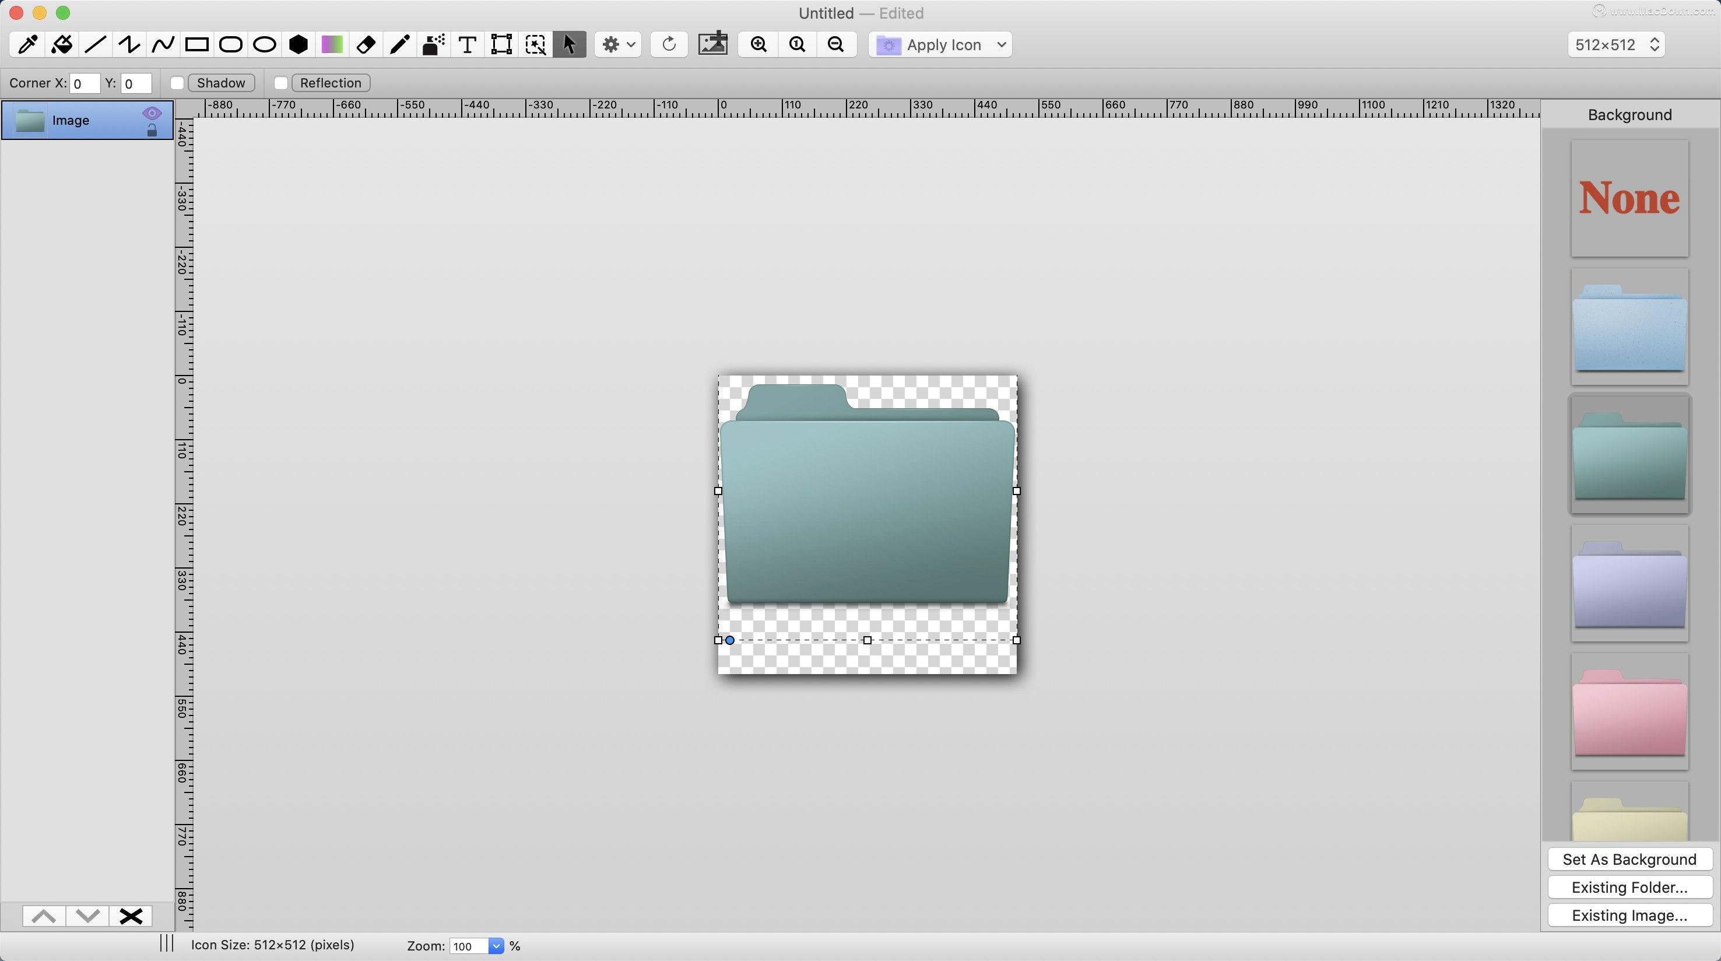
Task: Choose the lavender folder background
Action: (1629, 583)
